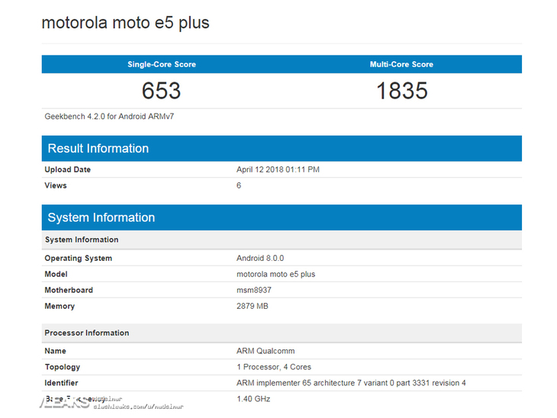557x418 pixels.
Task: Click the multi-core score value 1835
Action: point(402,91)
